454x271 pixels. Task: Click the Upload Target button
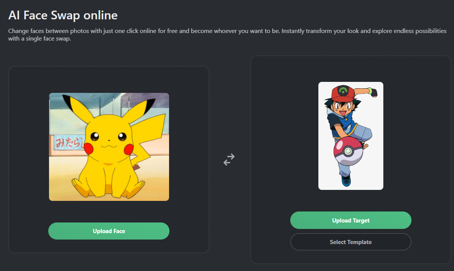(x=351, y=220)
